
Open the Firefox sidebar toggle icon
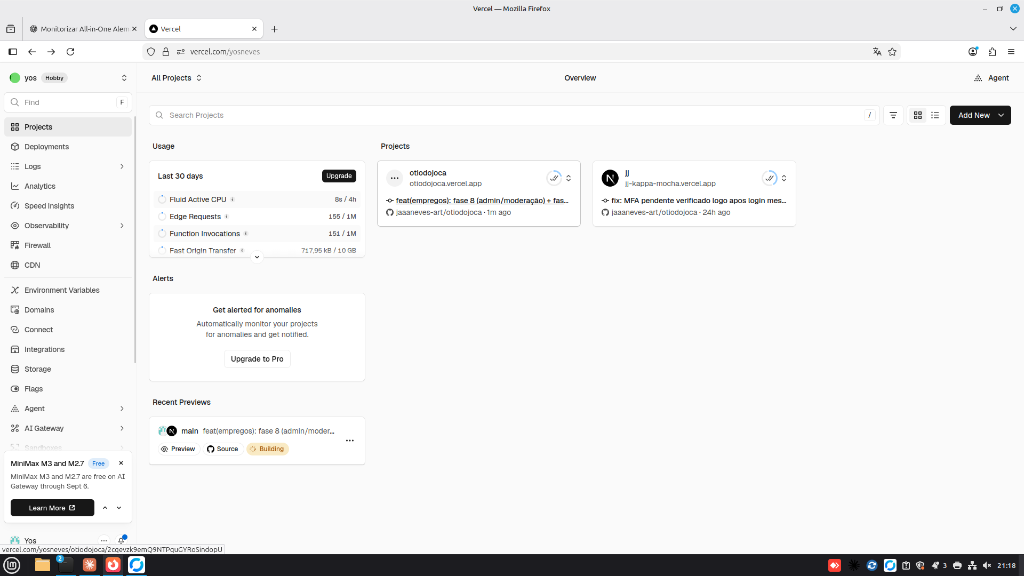pos(13,52)
